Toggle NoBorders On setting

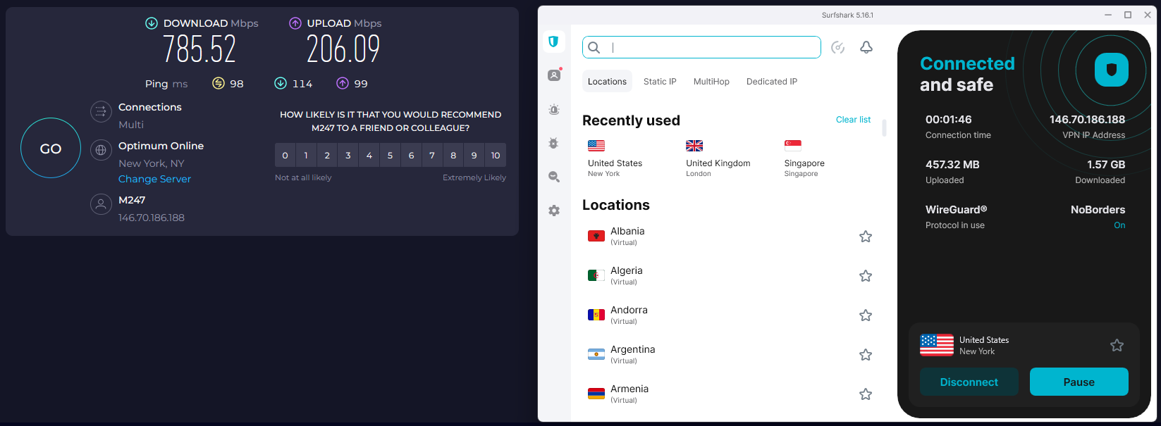click(x=1119, y=225)
